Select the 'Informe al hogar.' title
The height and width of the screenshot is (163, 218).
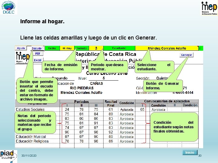coord(42,21)
